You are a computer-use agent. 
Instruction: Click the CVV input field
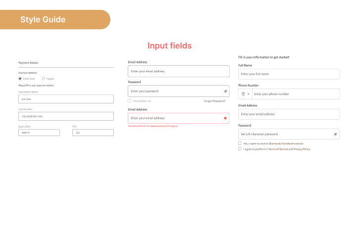pos(93,133)
